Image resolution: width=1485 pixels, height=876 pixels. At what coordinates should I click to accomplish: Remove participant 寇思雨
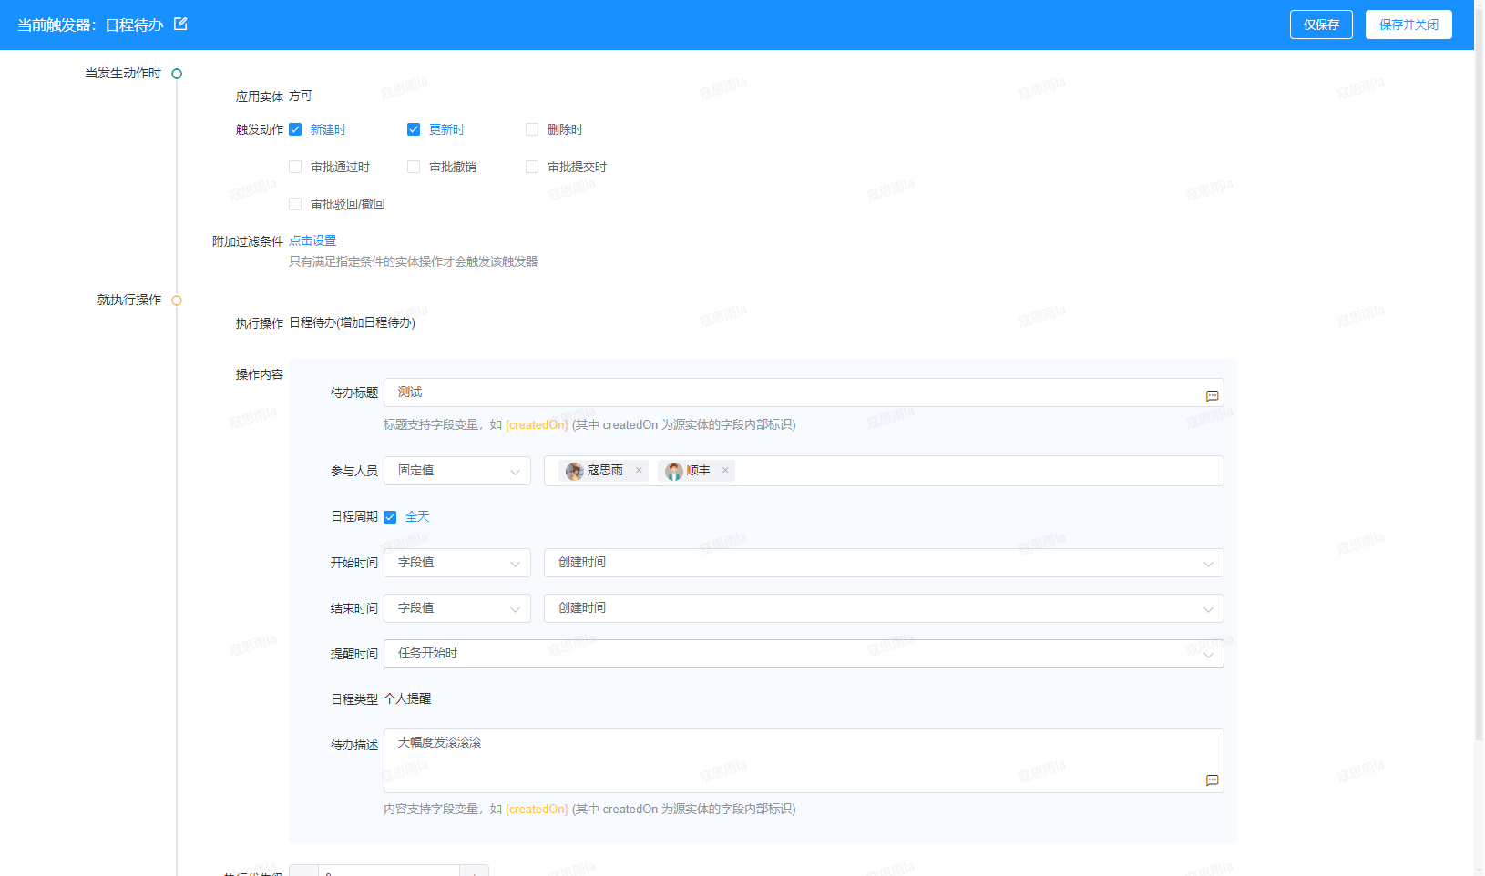tap(639, 471)
